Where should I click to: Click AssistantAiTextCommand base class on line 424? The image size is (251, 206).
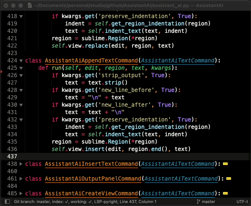coord(178,61)
